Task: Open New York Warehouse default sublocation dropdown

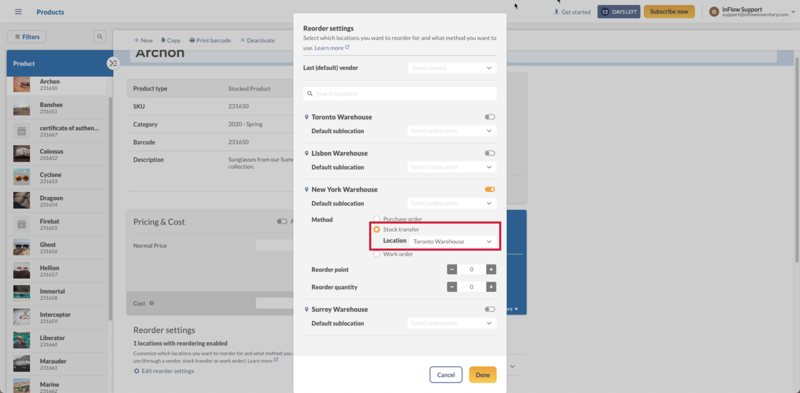Action: (452, 204)
